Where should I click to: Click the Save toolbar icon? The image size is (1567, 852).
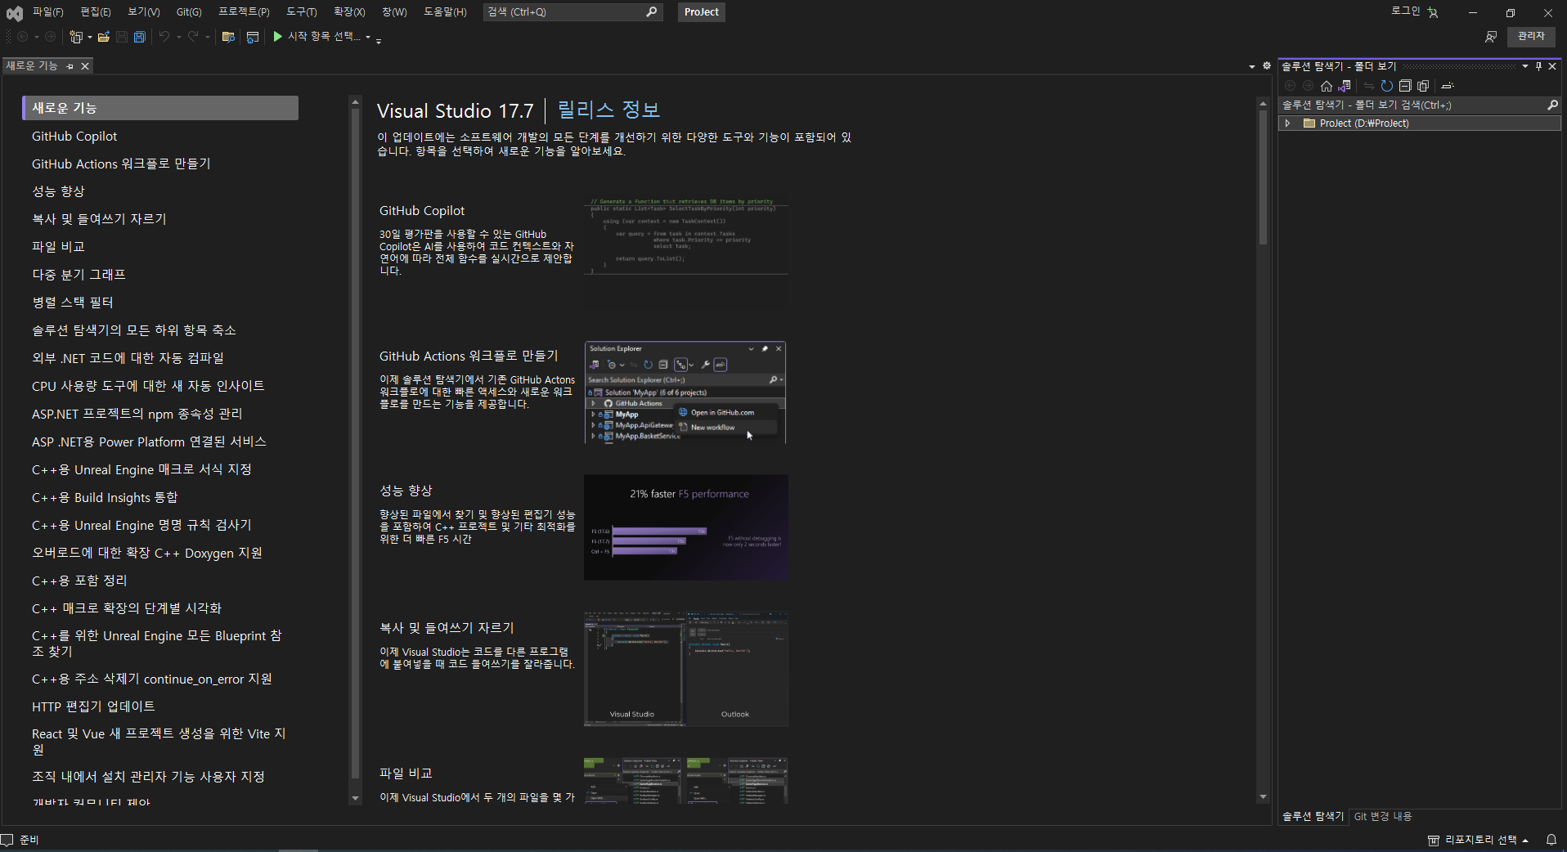coord(122,37)
